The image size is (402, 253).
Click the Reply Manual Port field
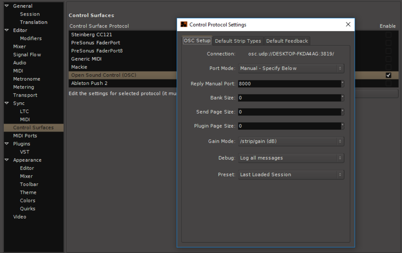288,84
